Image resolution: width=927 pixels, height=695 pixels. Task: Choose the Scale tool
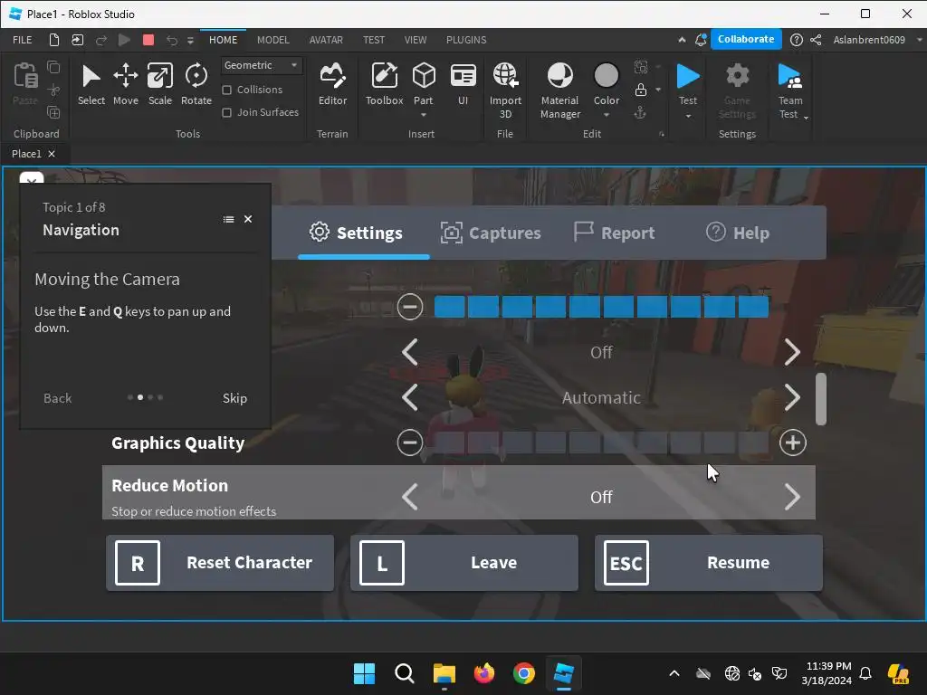click(159, 84)
